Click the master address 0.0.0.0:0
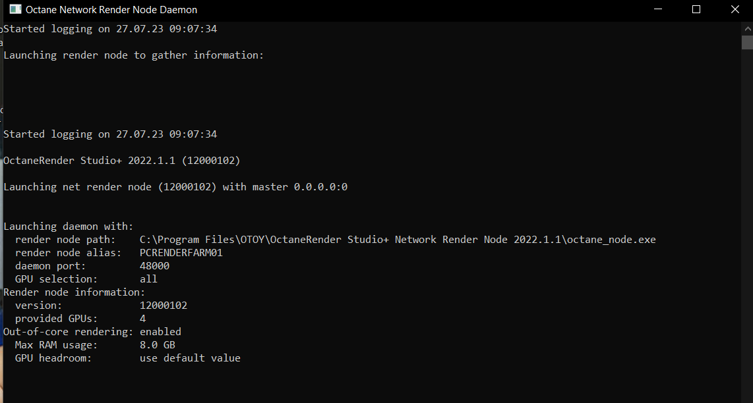Image resolution: width=753 pixels, height=403 pixels. coord(320,187)
